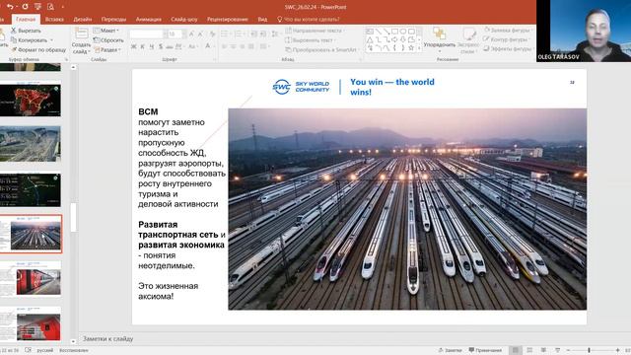Switch to the Рецензирование (Review) tab

(228, 20)
